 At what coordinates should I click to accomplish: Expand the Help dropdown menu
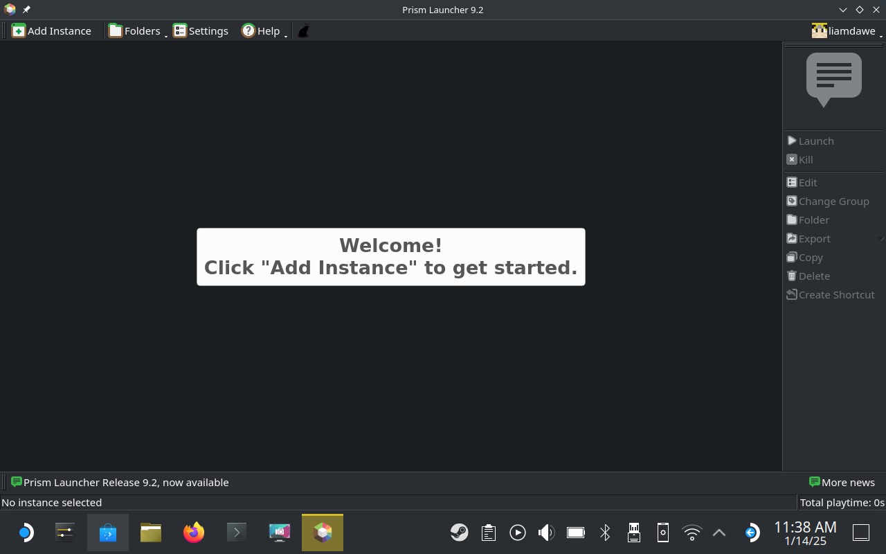(263, 31)
